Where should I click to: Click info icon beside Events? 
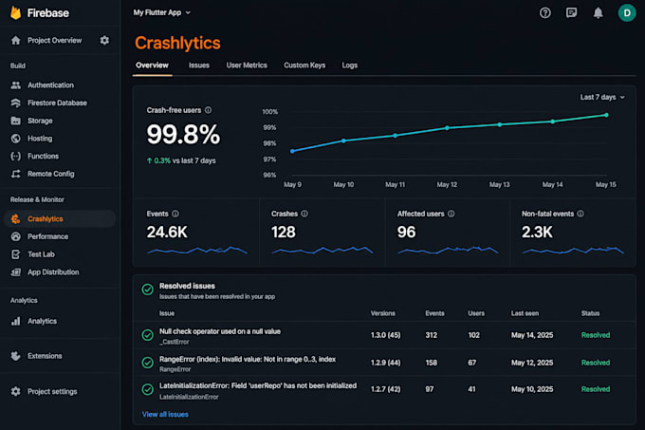[175, 214]
